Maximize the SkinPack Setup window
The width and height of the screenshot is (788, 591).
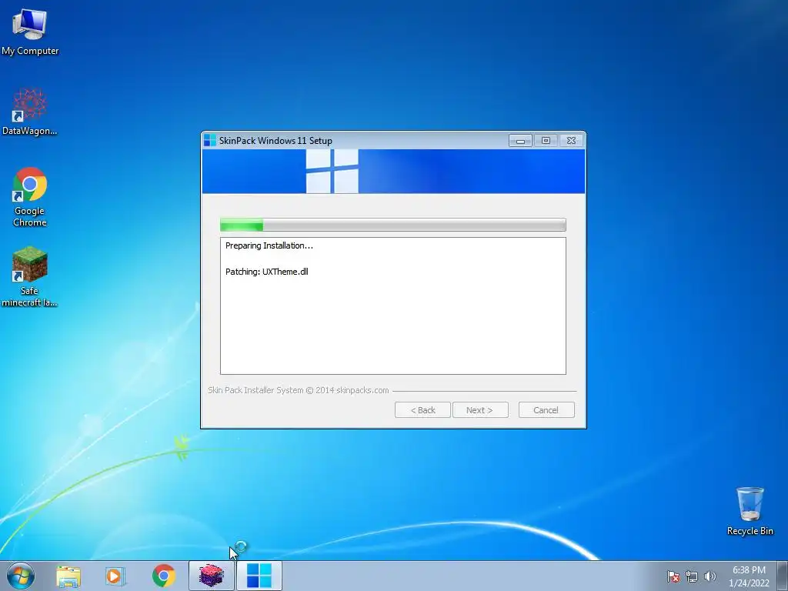pos(546,141)
